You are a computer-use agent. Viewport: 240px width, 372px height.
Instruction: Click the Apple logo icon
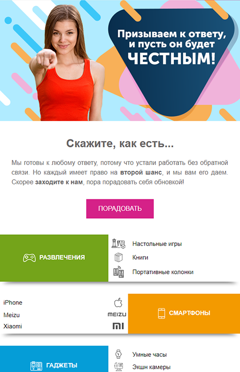point(118,303)
